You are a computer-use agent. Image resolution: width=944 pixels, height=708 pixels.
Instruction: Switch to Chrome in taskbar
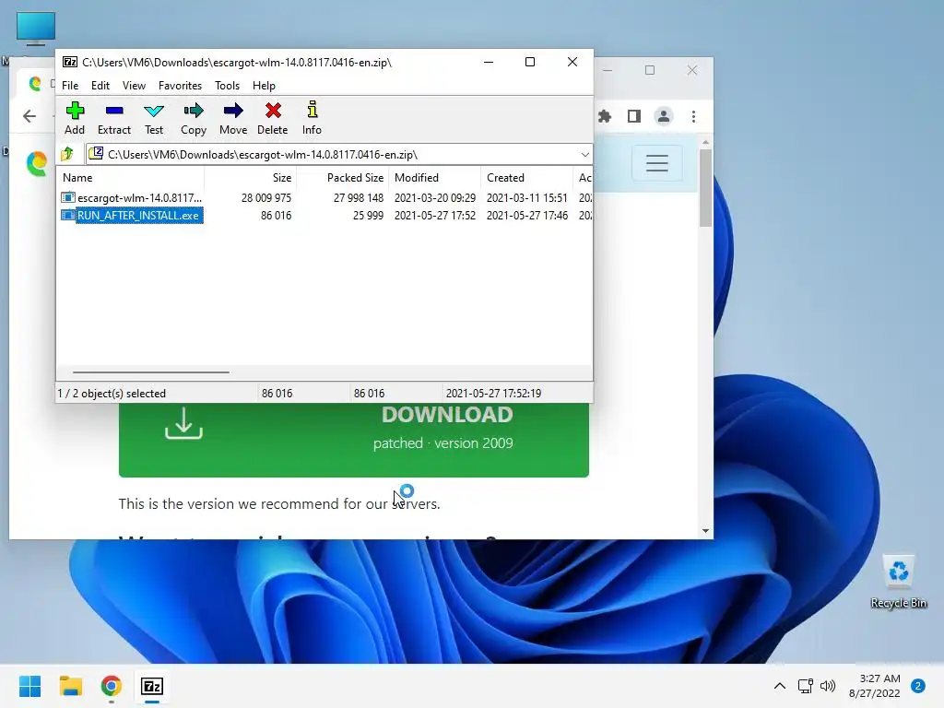tap(112, 686)
